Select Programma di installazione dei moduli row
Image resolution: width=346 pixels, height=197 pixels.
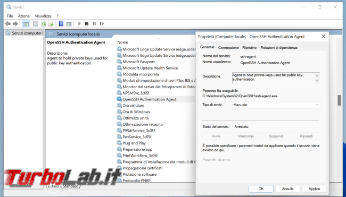coord(155,162)
